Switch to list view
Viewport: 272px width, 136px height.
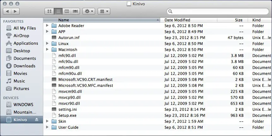[58, 11]
